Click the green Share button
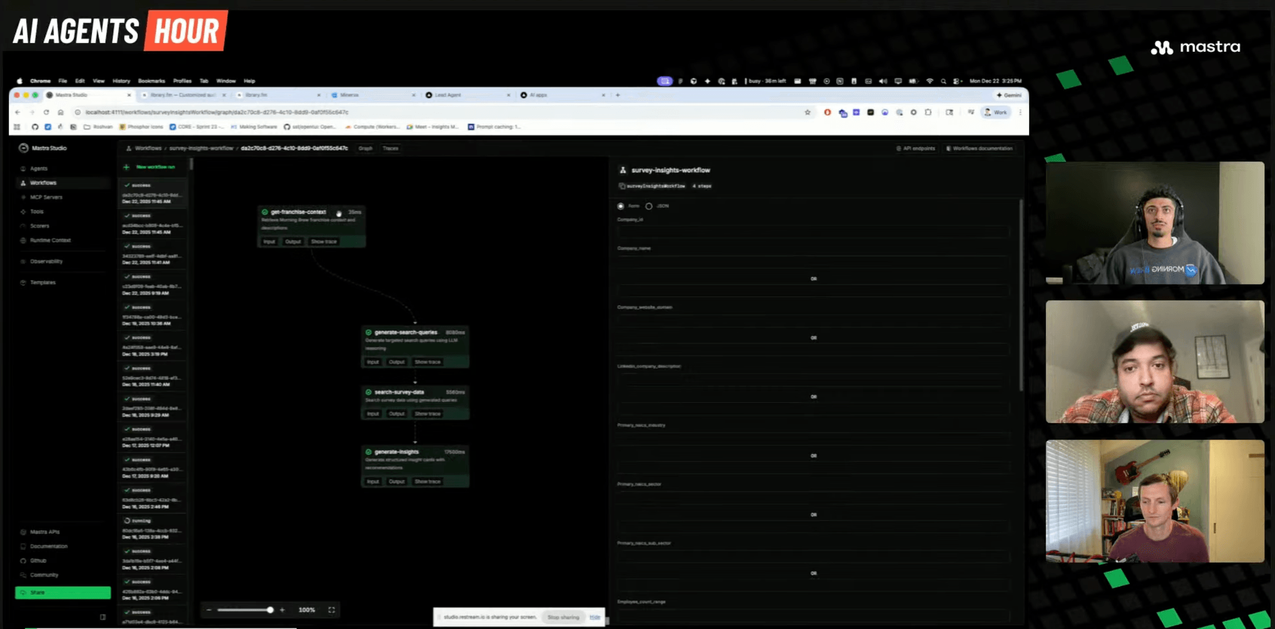 tap(63, 592)
